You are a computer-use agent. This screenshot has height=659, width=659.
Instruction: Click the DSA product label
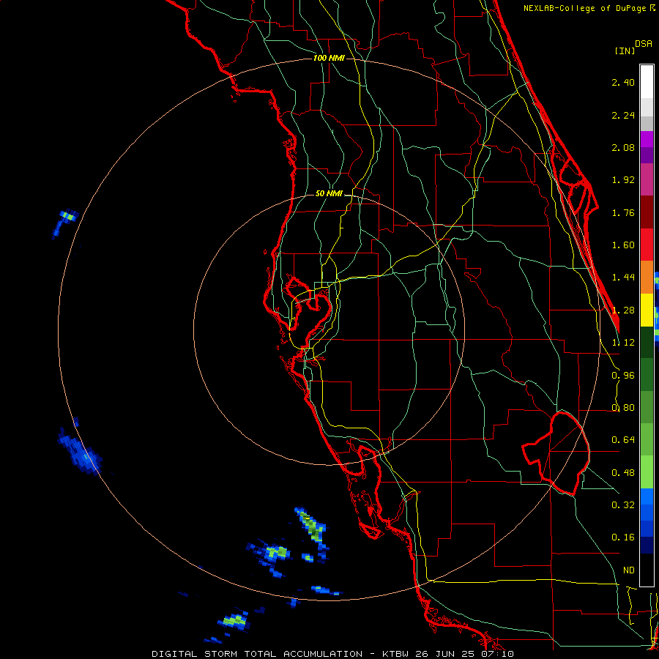pos(644,44)
